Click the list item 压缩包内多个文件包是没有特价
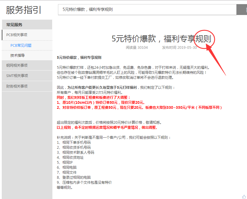This screenshot has height=199, width=247. 84,182
